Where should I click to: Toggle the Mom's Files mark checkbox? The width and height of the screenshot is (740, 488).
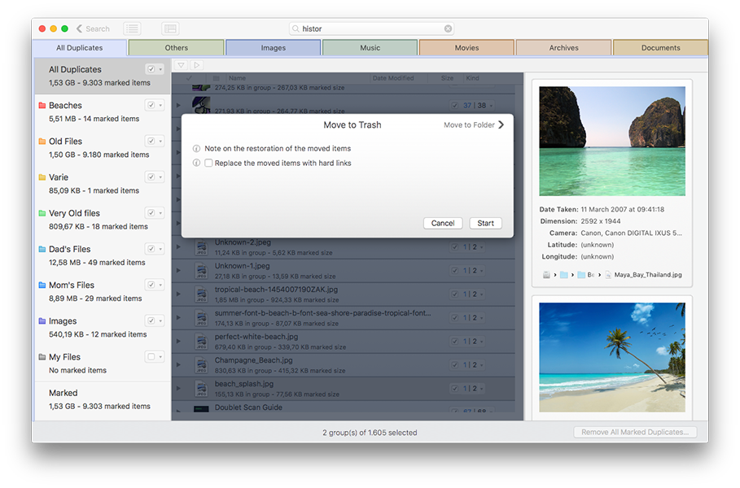(x=151, y=285)
